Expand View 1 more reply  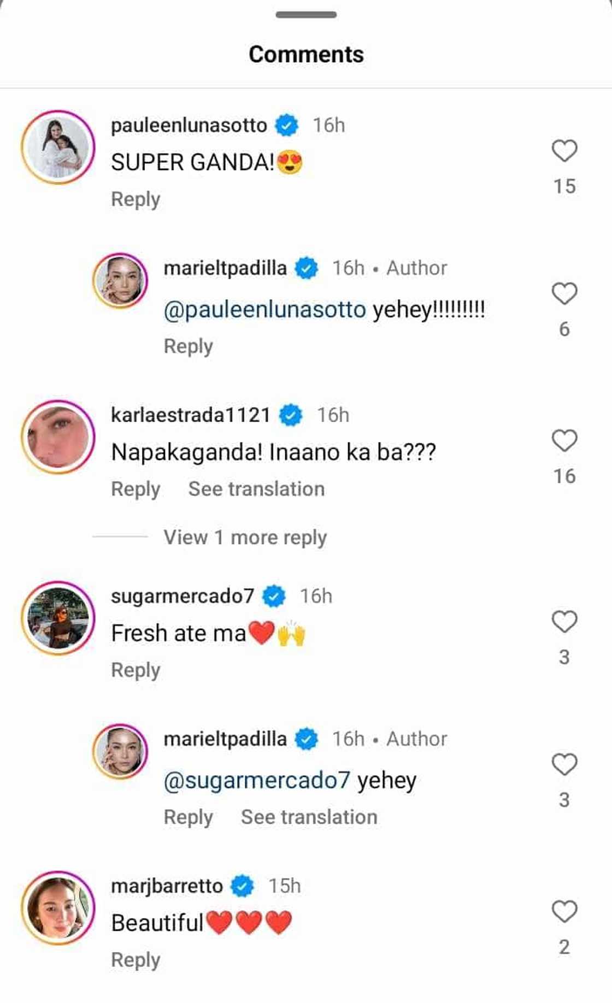point(245,538)
